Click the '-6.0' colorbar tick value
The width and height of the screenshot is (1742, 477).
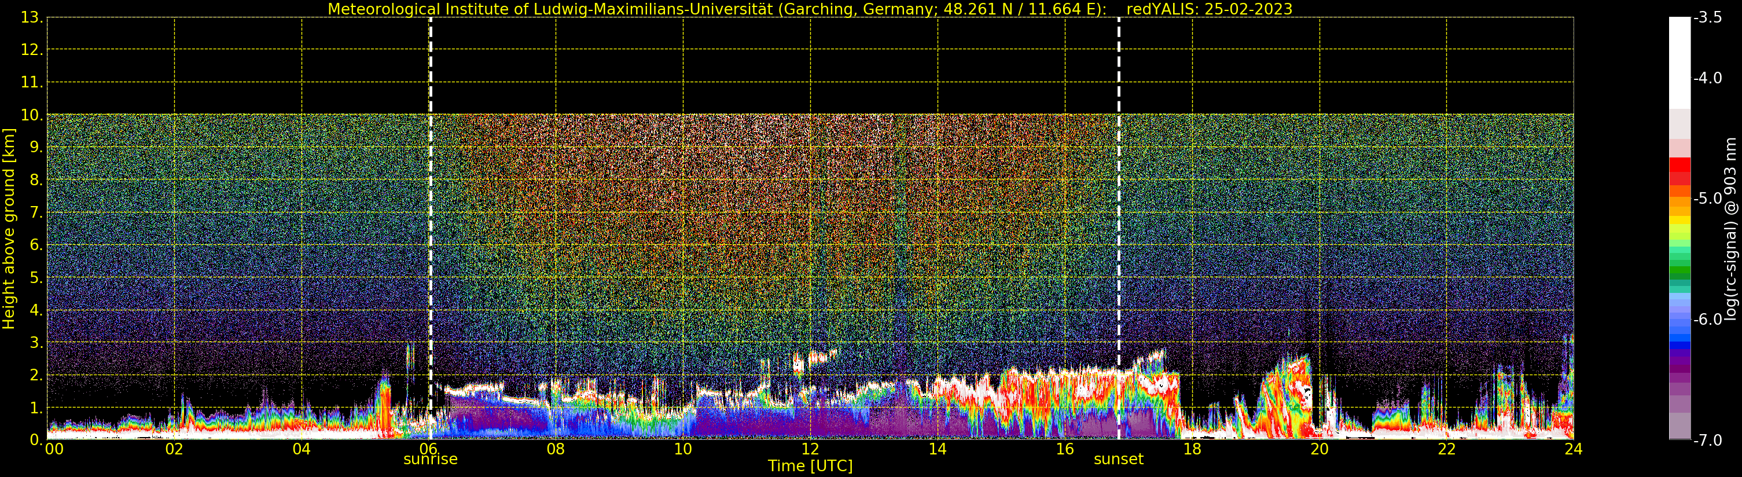click(1708, 320)
